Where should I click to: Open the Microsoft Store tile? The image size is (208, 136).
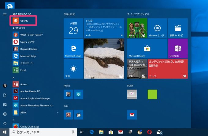coord(147,49)
